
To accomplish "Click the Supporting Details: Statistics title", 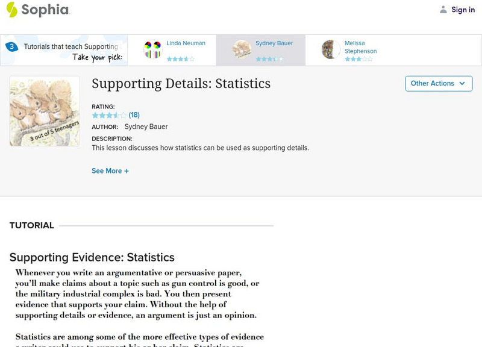I will click(181, 84).
